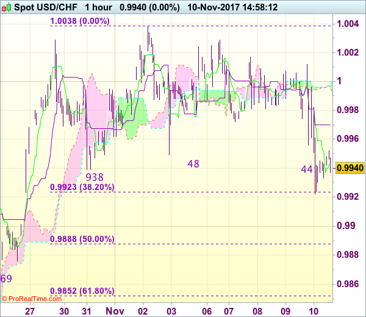Click the '48' chart annotation
The image size is (366, 317).
coord(193,164)
